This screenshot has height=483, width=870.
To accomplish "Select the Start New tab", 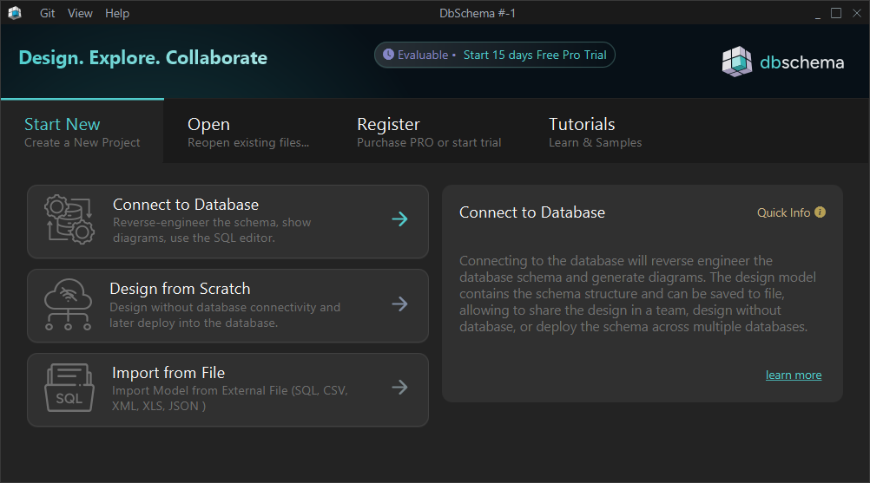I will (x=82, y=132).
